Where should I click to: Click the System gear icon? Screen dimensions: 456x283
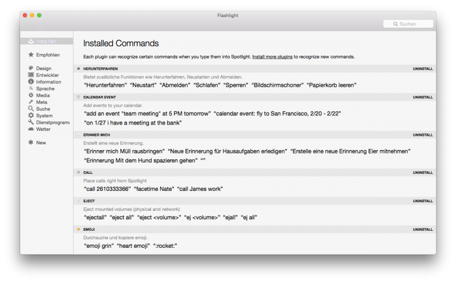(x=31, y=115)
